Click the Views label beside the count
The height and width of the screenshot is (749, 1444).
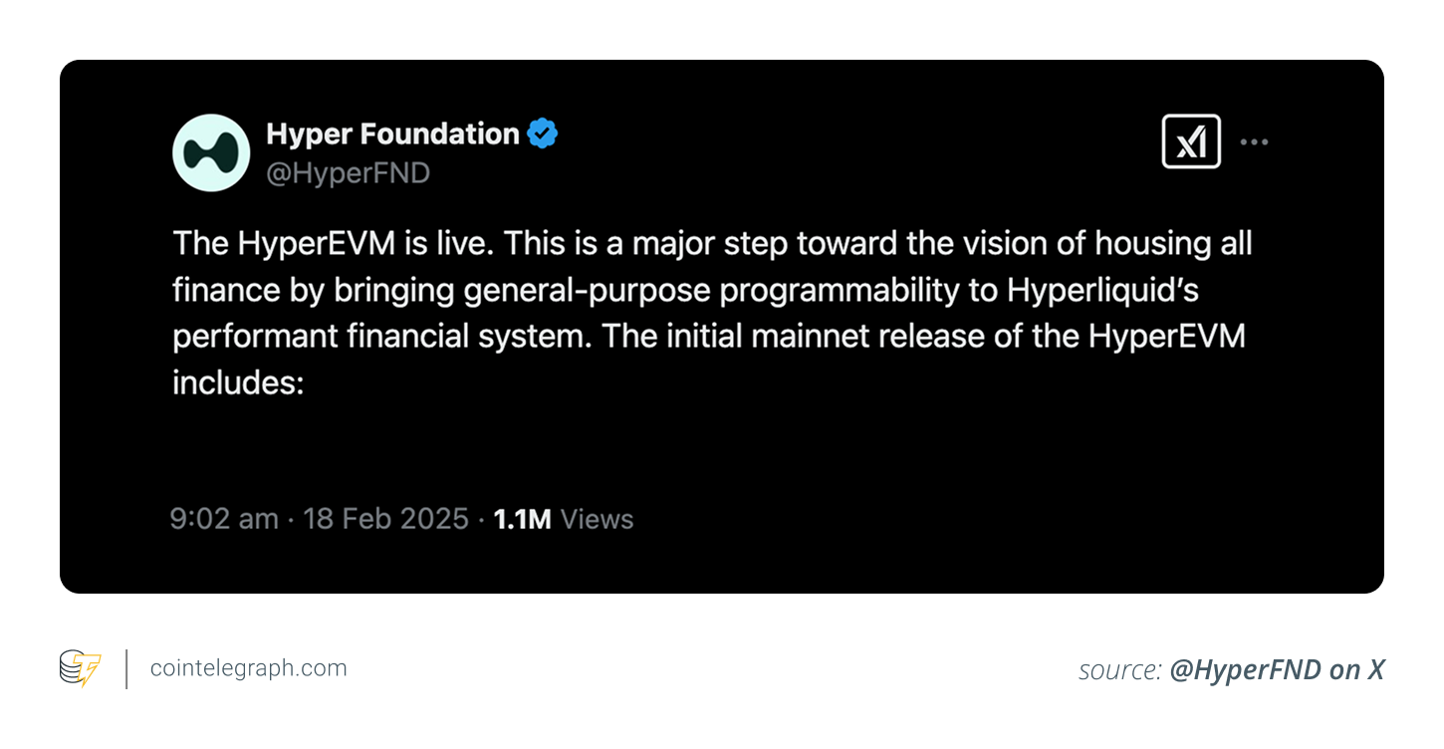click(x=598, y=519)
